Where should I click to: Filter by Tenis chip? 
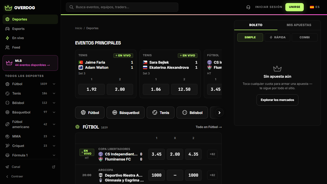(160, 113)
